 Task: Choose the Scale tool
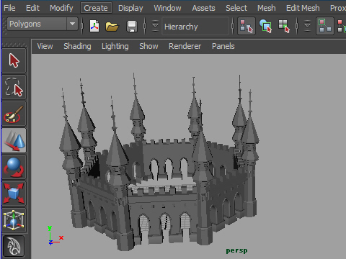coord(14,194)
